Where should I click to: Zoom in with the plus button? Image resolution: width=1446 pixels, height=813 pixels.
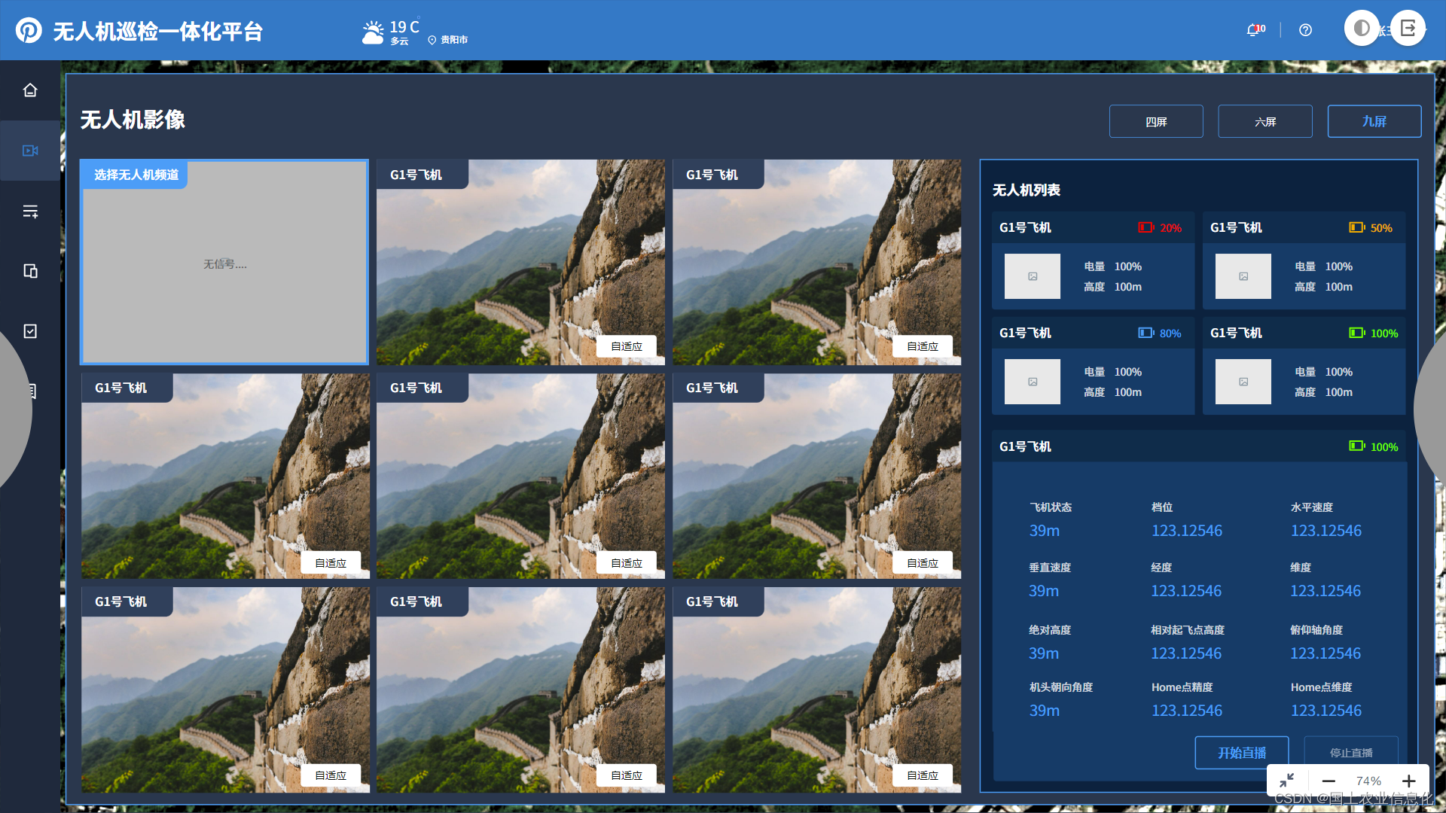(1408, 781)
